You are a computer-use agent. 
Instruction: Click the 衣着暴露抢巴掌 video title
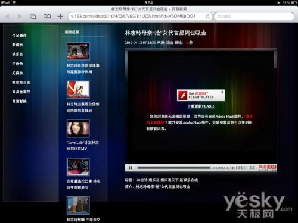click(83, 184)
